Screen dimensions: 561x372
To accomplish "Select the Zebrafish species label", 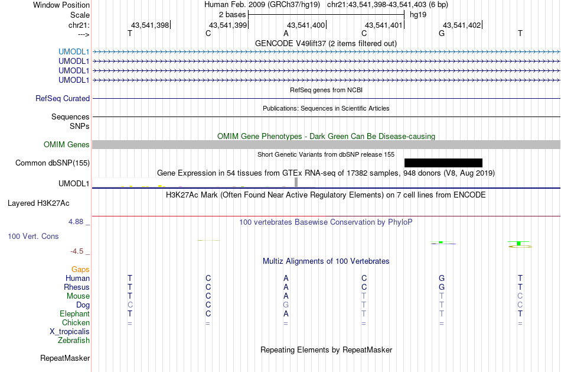I will 74,341.
